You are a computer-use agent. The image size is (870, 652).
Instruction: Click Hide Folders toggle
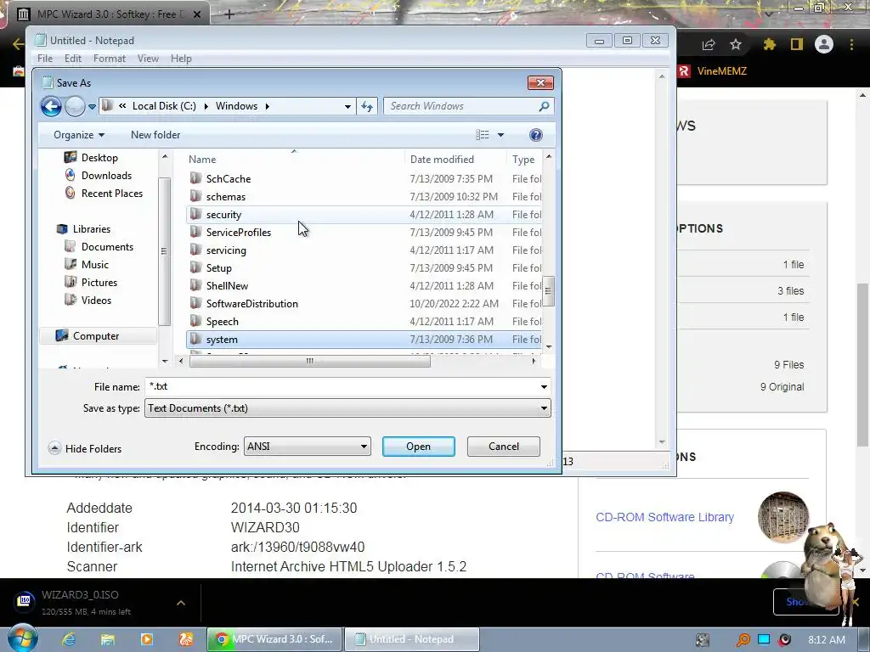click(85, 448)
